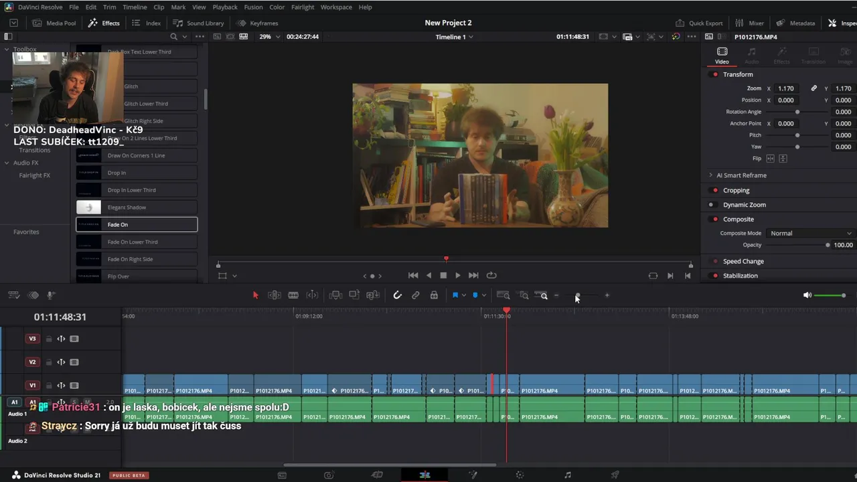Adjust the Opacity slider handle

point(828,245)
